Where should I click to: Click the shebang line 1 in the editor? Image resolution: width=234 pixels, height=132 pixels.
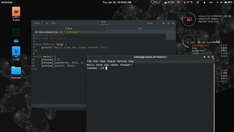pyautogui.click(x=57, y=32)
